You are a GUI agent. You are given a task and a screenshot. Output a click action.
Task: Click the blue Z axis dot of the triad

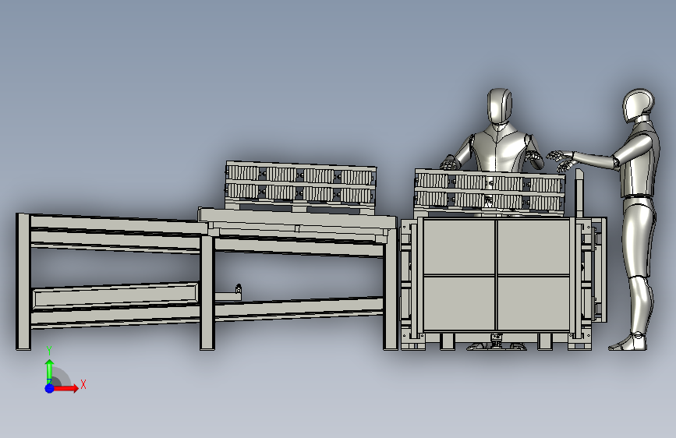click(50, 388)
